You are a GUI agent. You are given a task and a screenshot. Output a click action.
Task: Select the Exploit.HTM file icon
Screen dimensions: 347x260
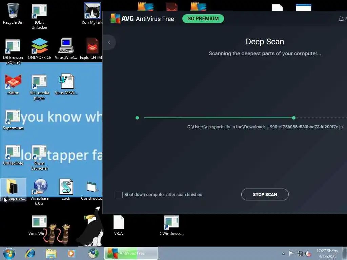tap(92, 49)
